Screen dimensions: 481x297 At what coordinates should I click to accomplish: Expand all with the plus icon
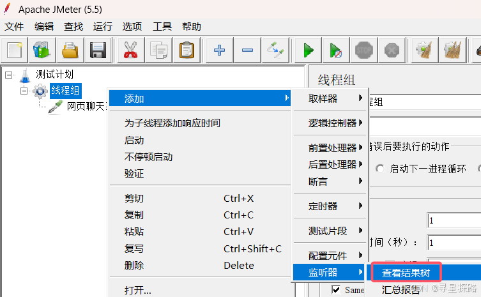tap(219, 50)
